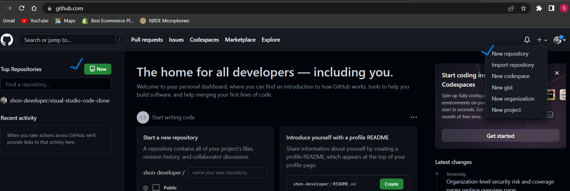This screenshot has height=191, width=570.
Task: Open Chrome profile S avatar
Action: 564,8
